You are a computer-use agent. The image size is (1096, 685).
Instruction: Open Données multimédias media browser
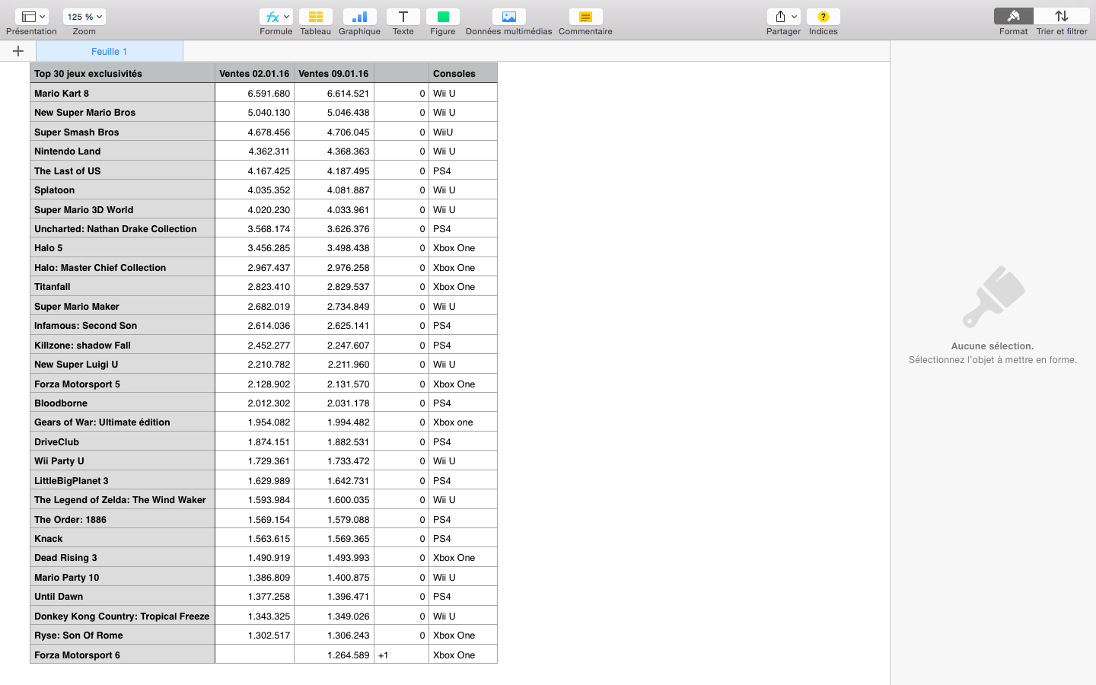[x=508, y=17]
